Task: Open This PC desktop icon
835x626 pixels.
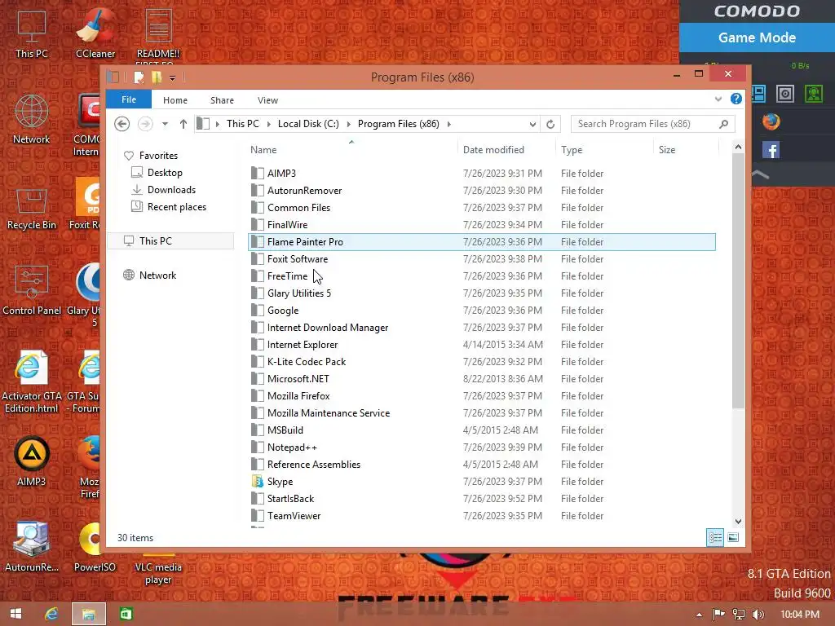Action: pyautogui.click(x=32, y=33)
